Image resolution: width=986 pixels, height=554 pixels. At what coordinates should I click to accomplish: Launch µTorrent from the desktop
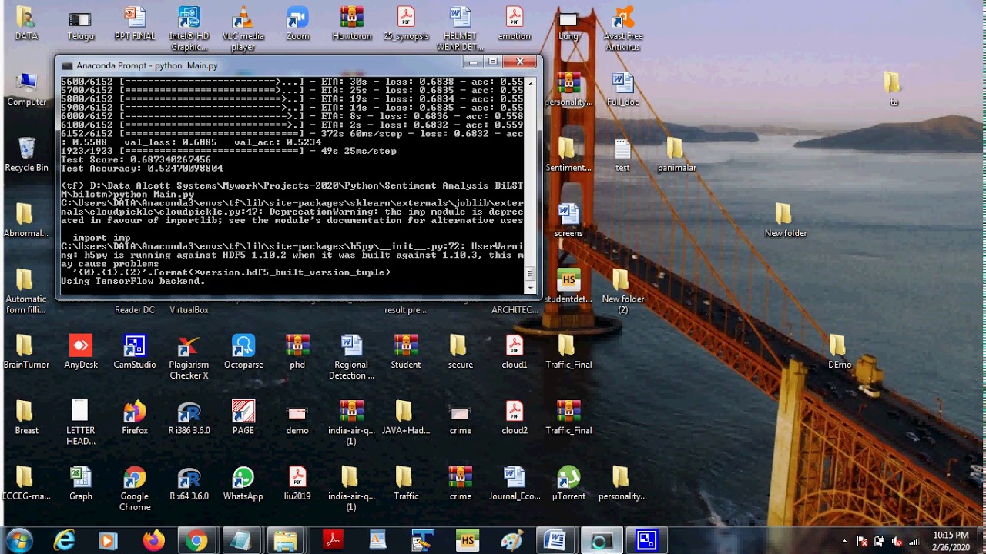568,484
